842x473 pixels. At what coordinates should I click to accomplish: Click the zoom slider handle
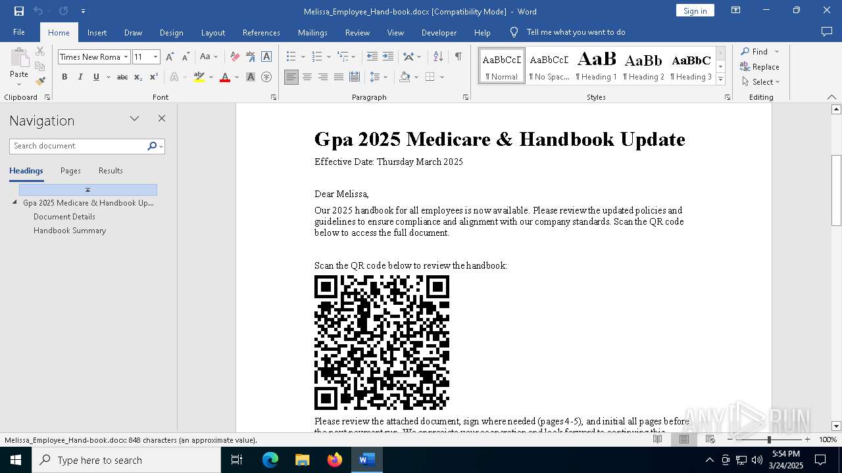(x=769, y=439)
